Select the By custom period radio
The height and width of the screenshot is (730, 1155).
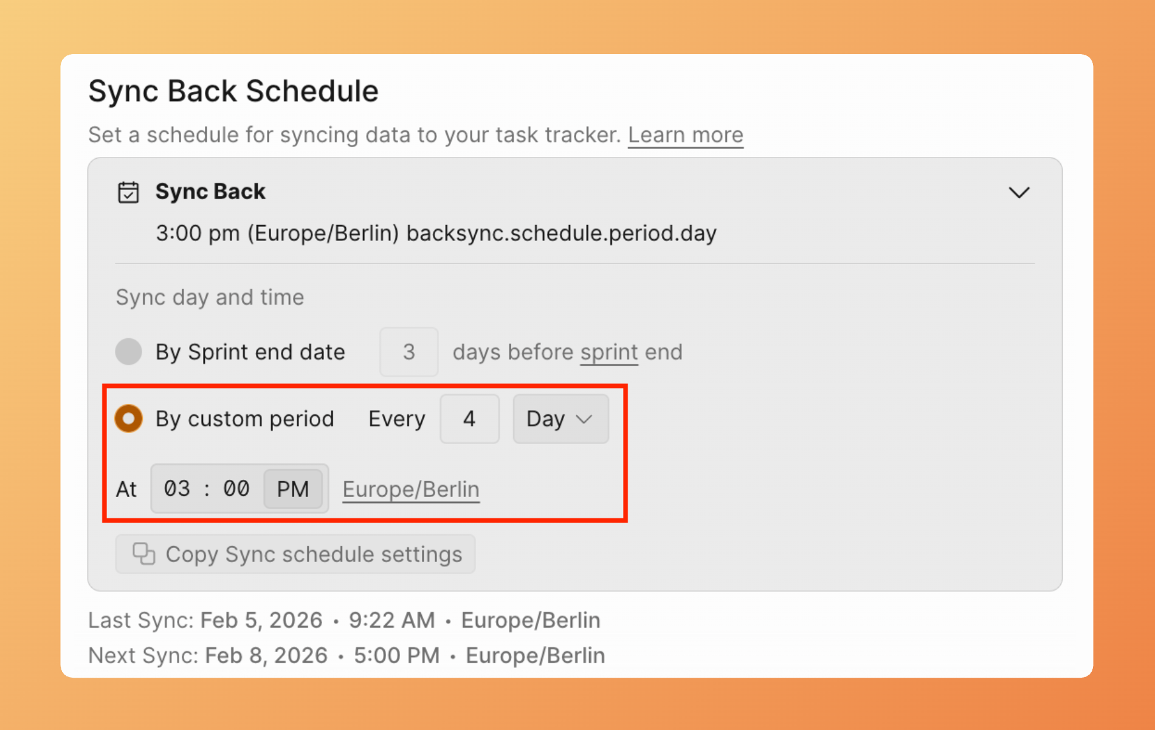[129, 419]
